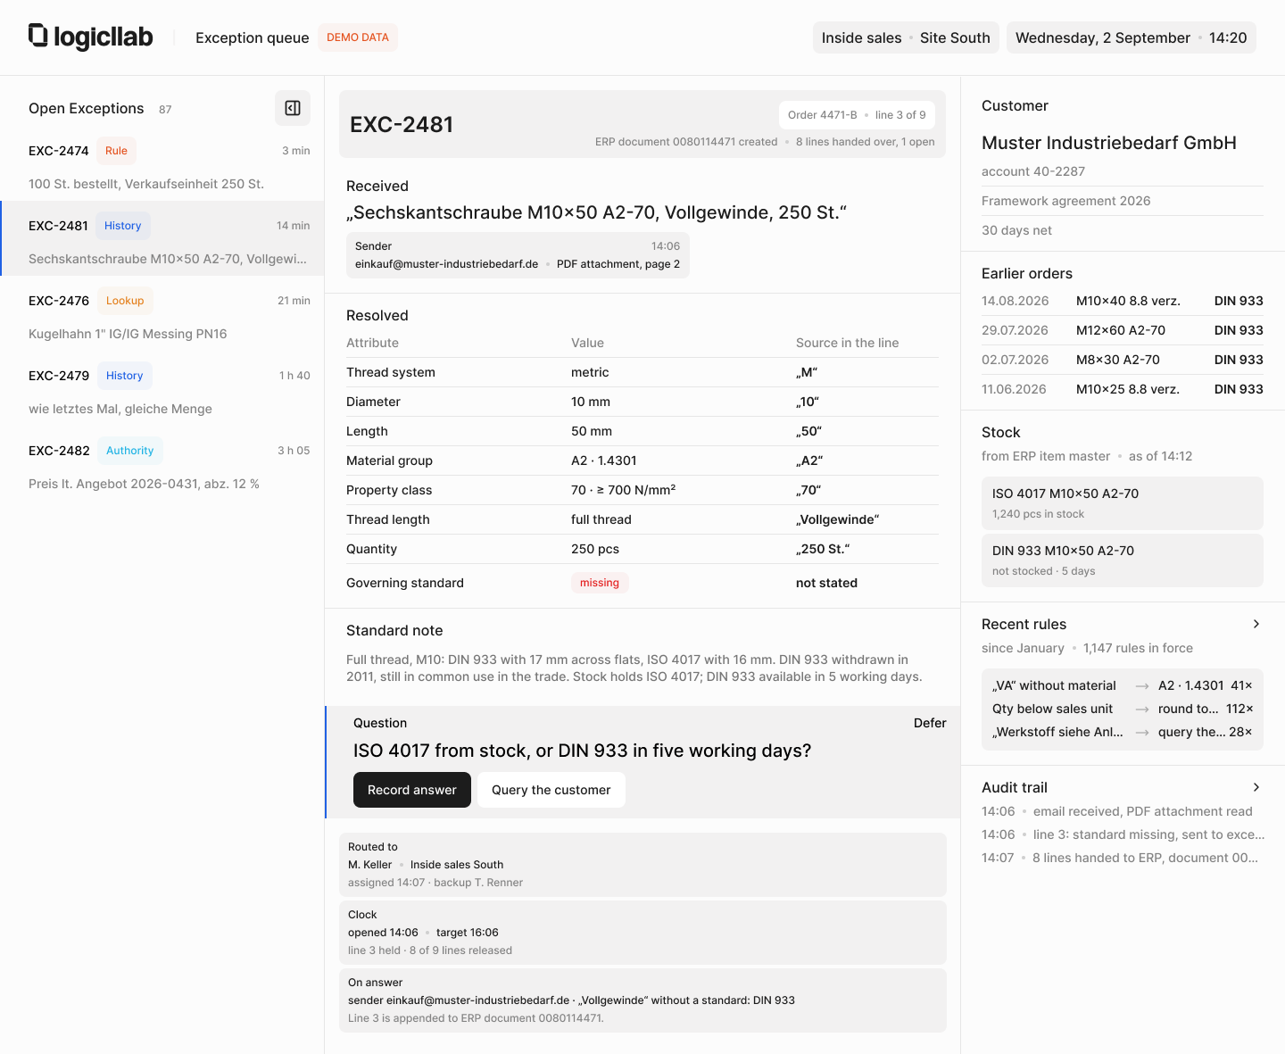This screenshot has height=1054, width=1285.
Task: Click rule Qty below sales unit
Action: click(1123, 709)
